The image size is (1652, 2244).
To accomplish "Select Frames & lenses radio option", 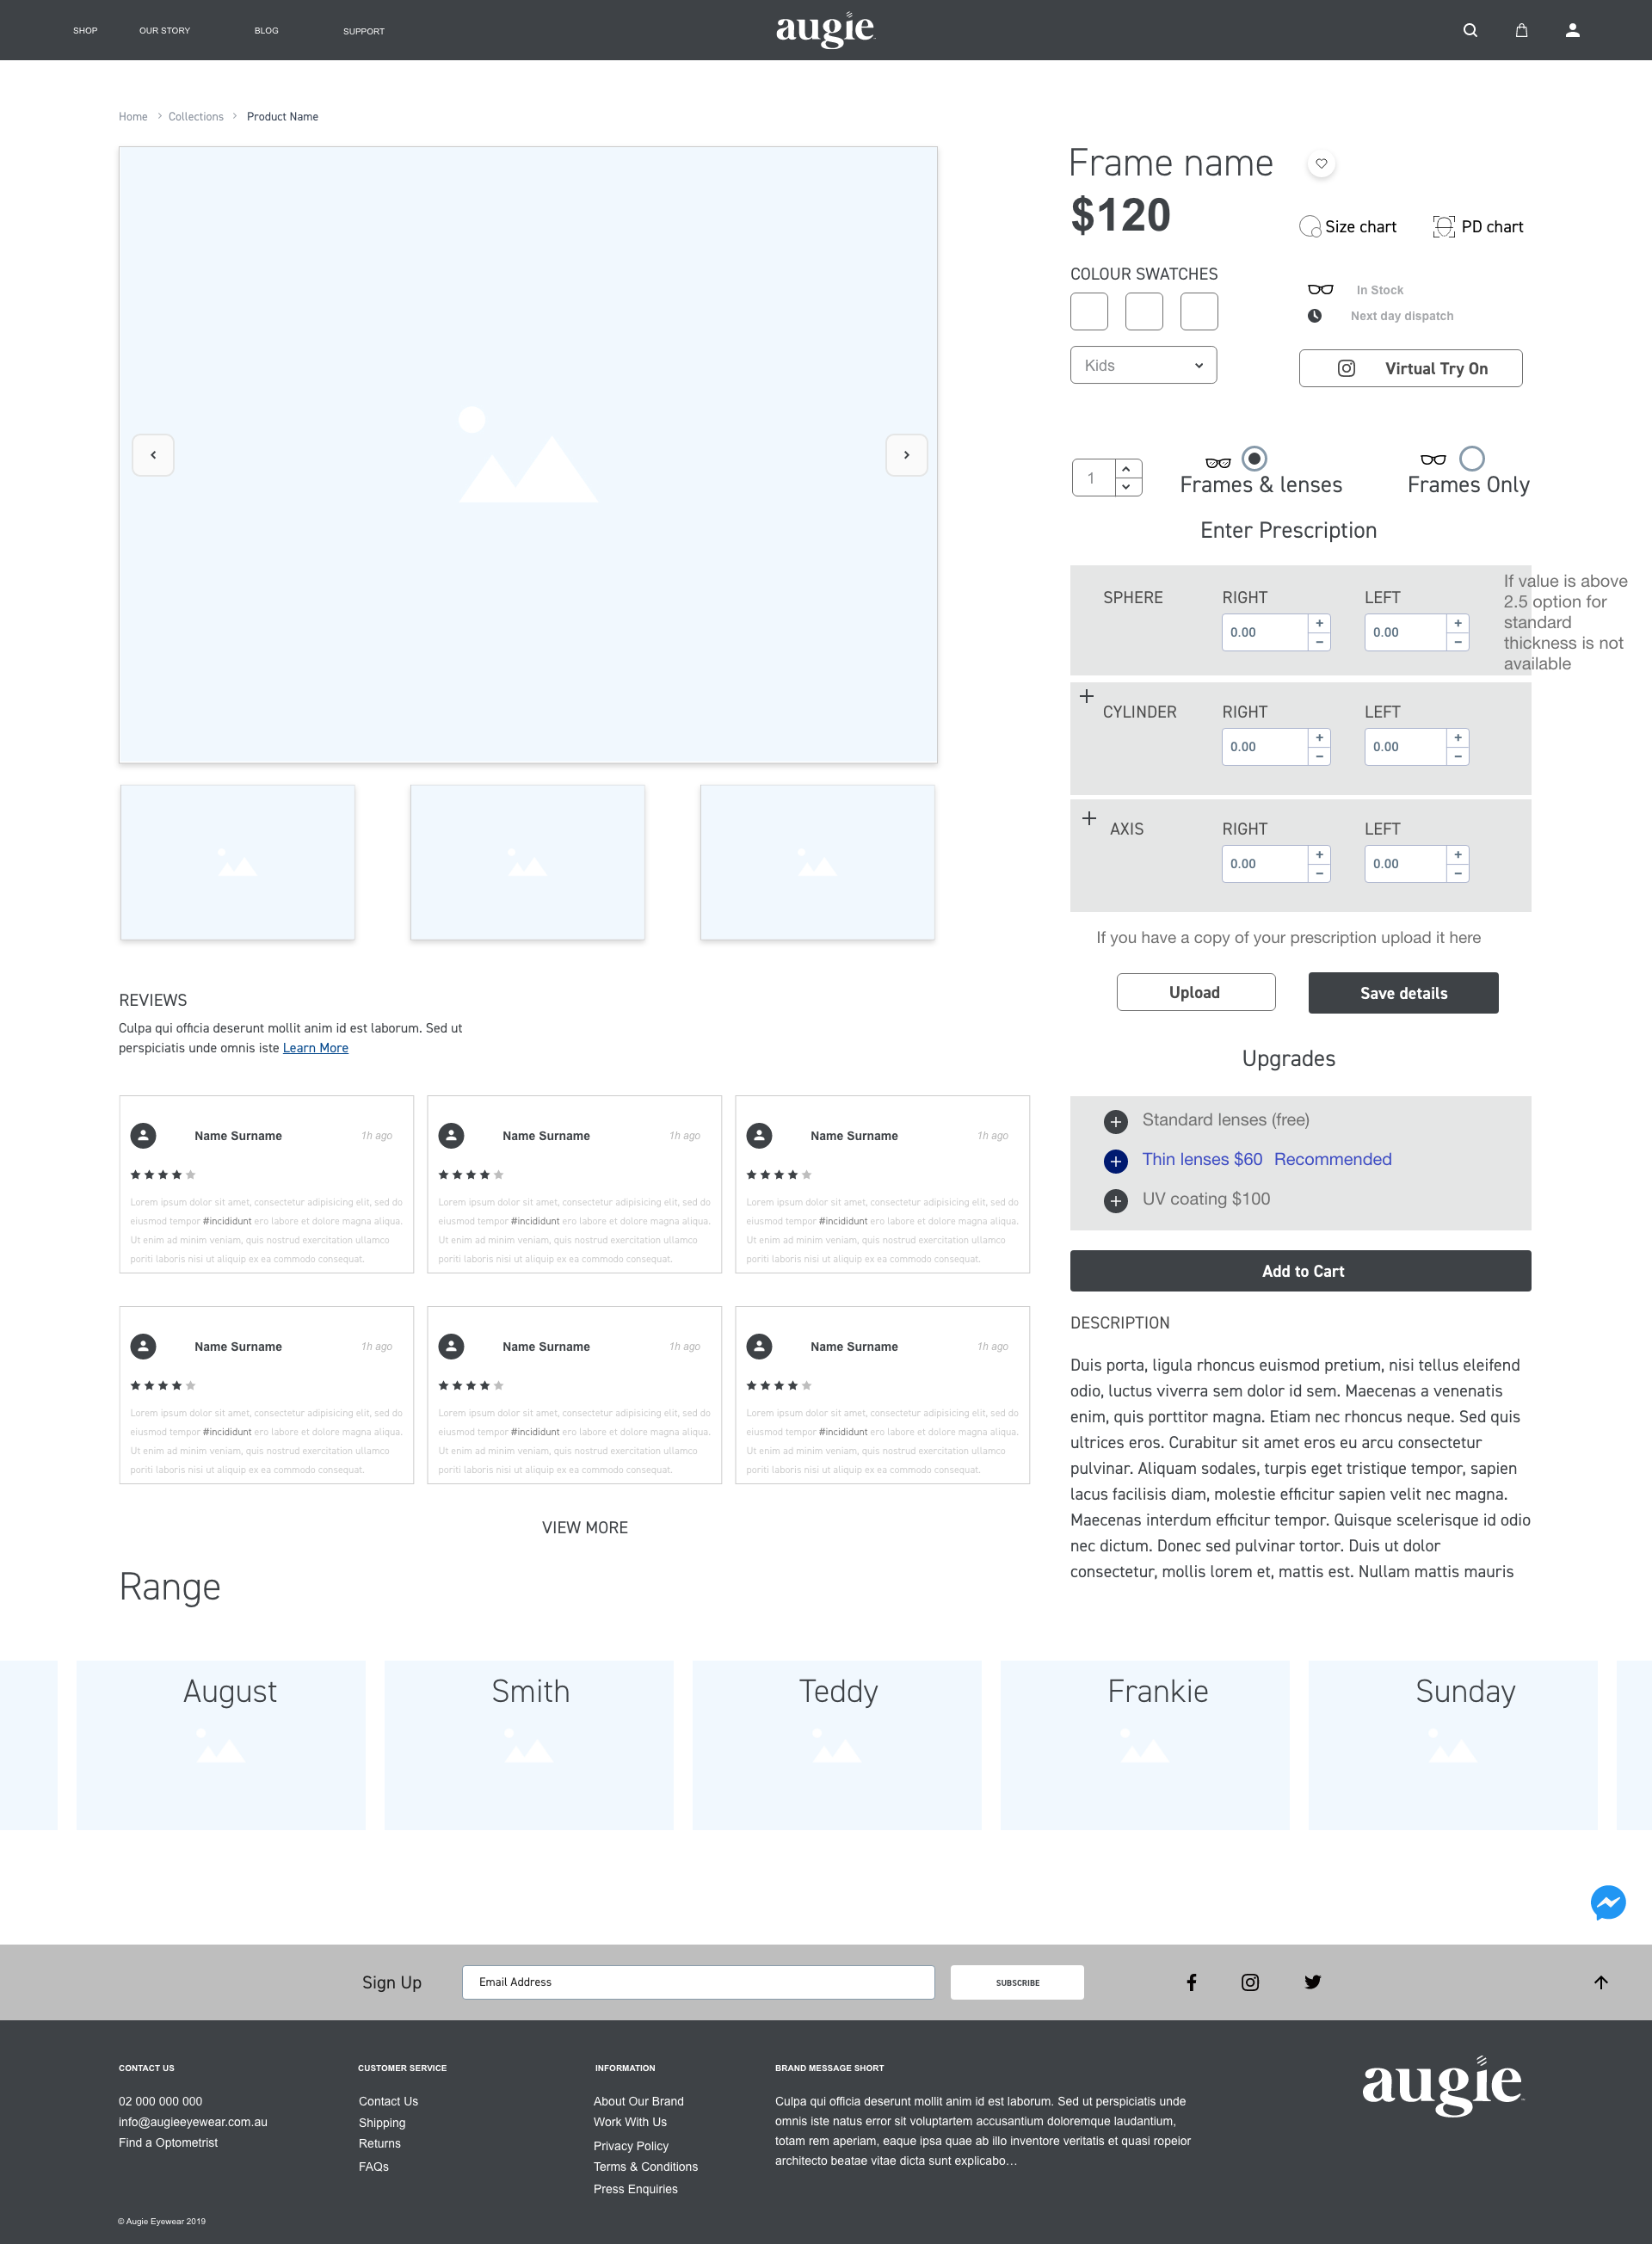I will point(1254,458).
